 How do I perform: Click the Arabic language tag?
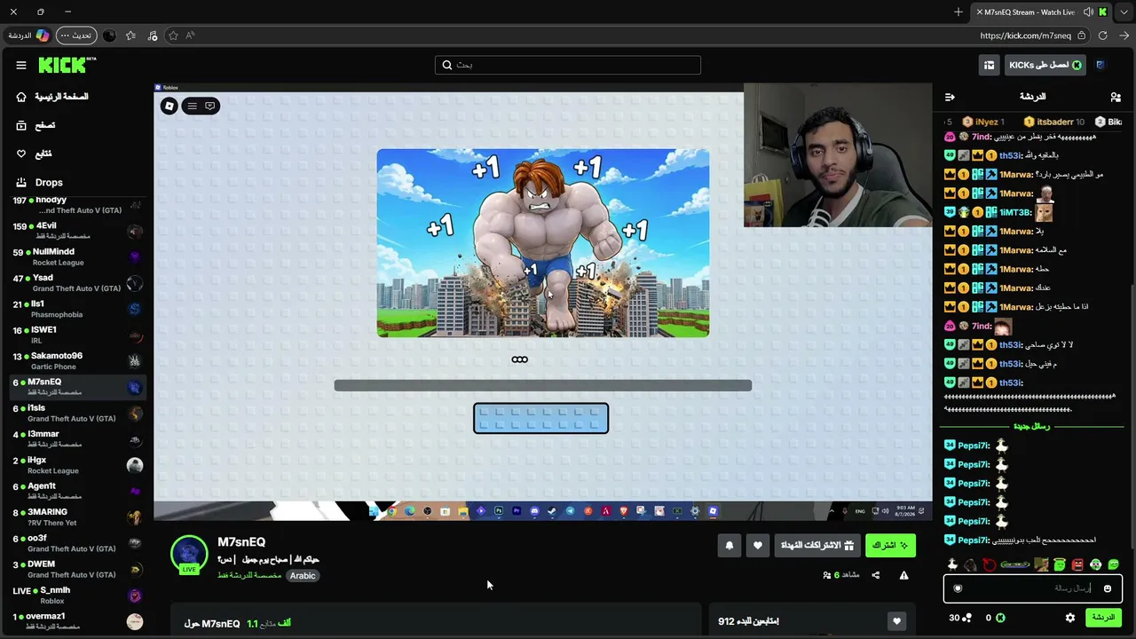point(303,575)
